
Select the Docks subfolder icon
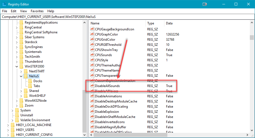pos(30,81)
